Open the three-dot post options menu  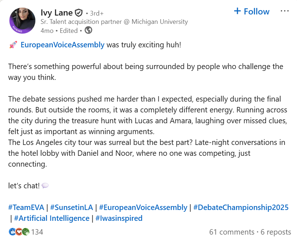click(285, 11)
